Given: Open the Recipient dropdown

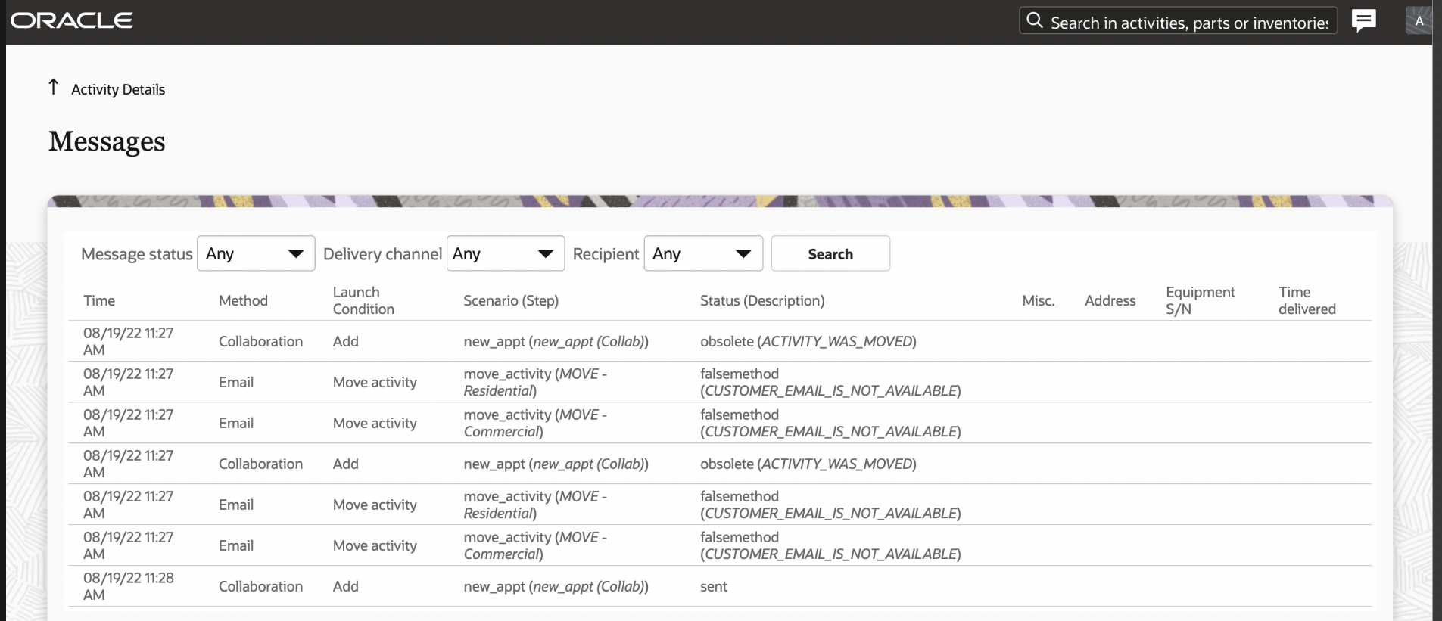Looking at the screenshot, I should tap(702, 254).
